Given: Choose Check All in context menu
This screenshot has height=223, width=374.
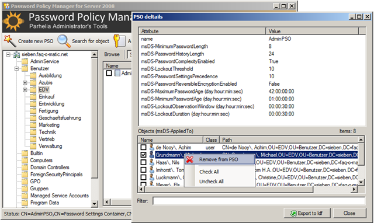Looking at the screenshot, I should click(x=209, y=172).
